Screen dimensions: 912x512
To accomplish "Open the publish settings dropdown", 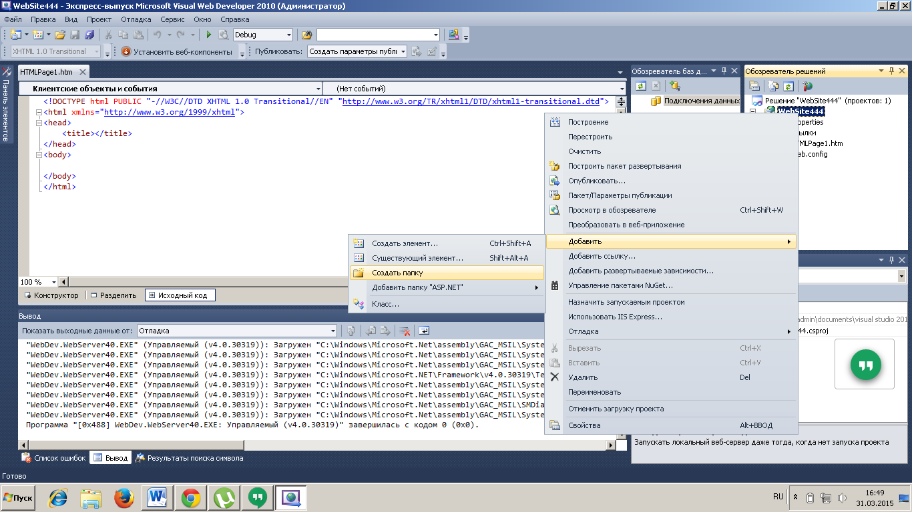I will (403, 51).
